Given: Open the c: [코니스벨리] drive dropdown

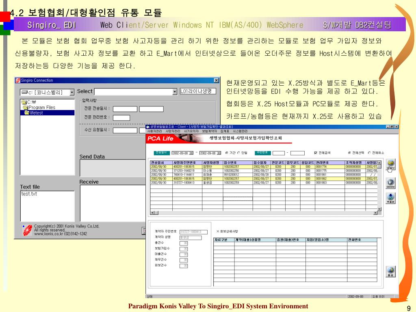Looking at the screenshot, I should tap(72, 92).
